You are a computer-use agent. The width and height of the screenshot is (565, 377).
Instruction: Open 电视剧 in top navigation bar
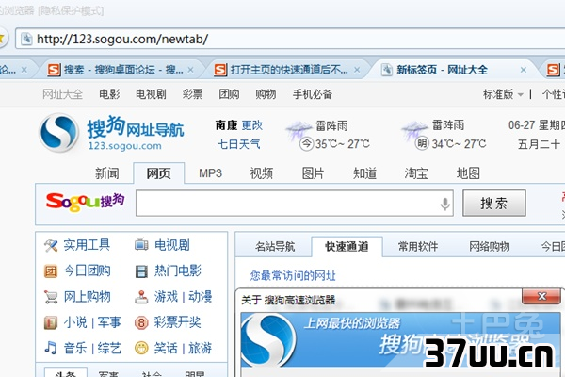(x=151, y=94)
